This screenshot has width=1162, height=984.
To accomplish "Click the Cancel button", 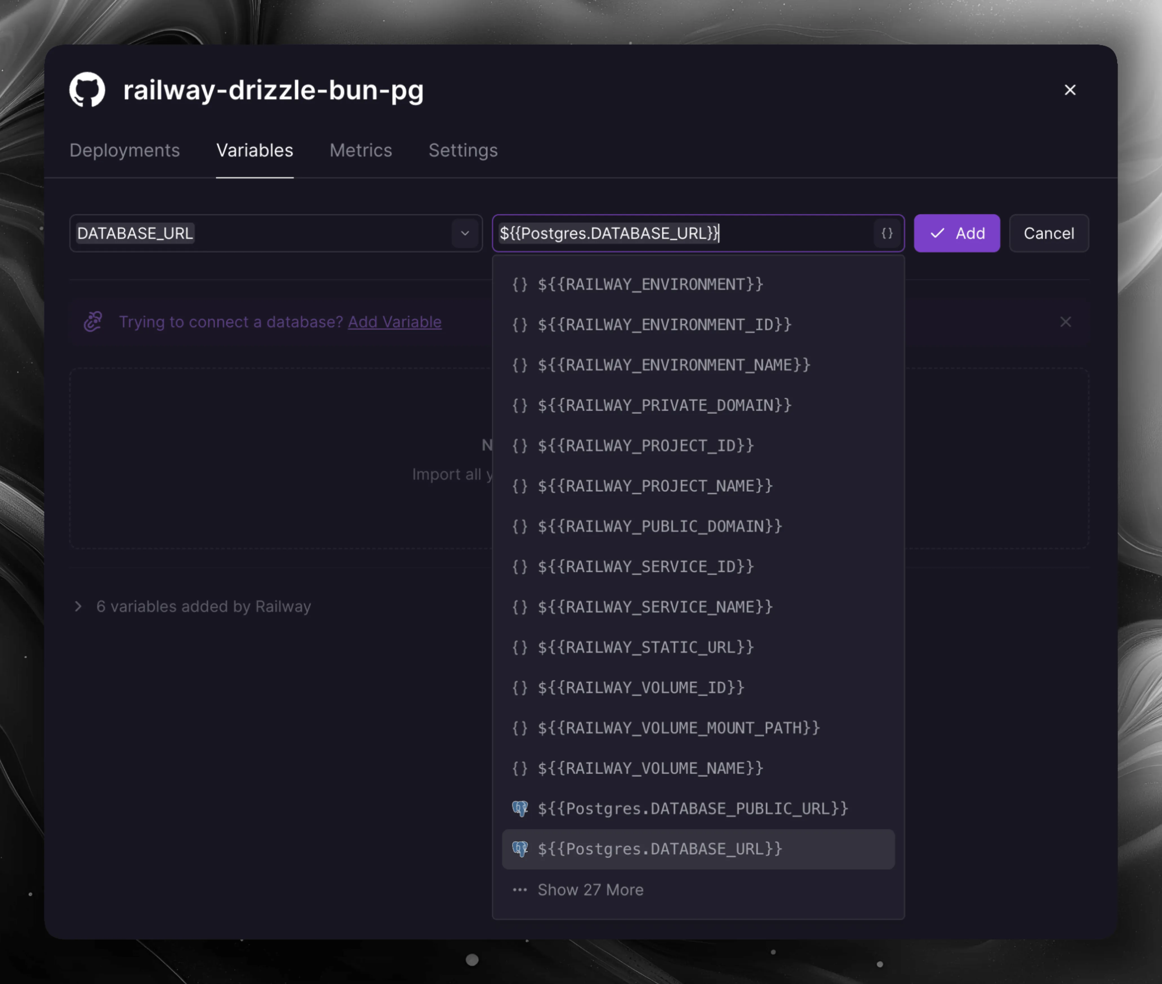I will click(x=1048, y=233).
